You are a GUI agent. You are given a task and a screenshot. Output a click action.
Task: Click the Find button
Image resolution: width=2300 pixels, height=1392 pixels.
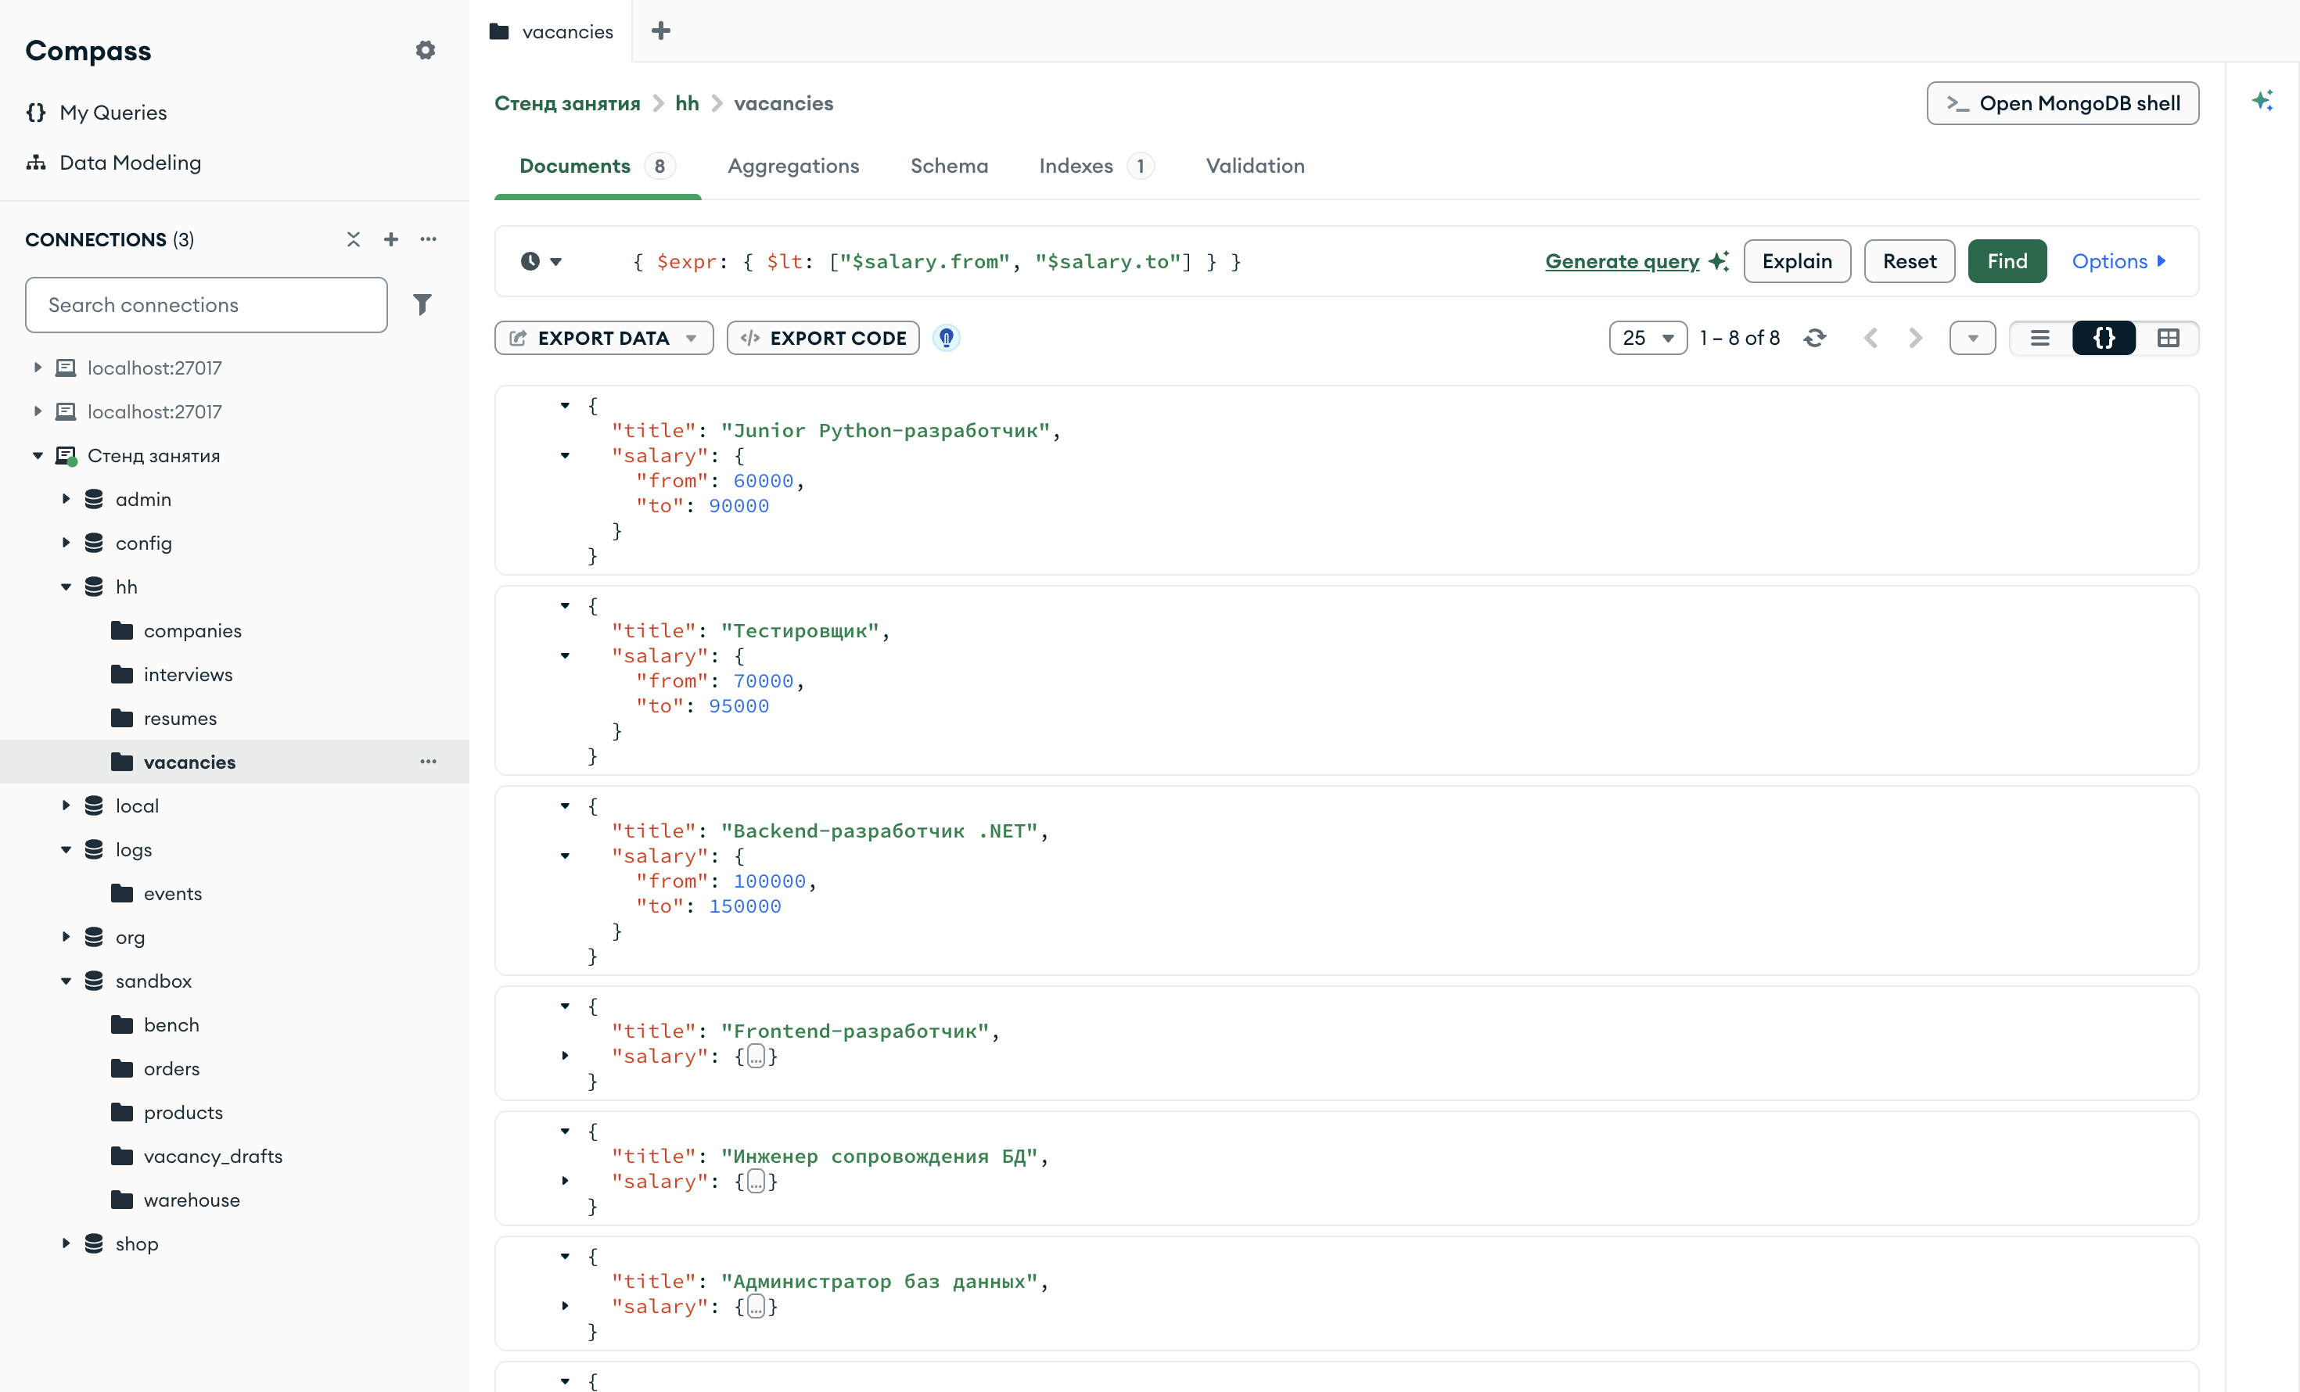2007,261
